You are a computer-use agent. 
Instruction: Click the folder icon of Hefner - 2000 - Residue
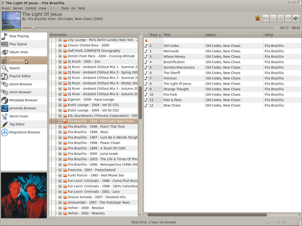point(65,208)
